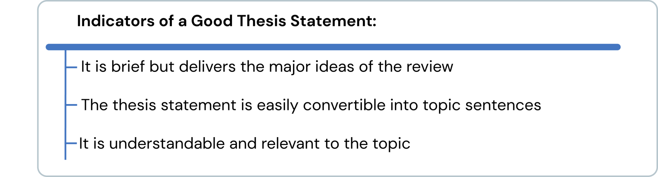Click the words 'topic sentences' in second point
The image size is (658, 177).
point(482,105)
